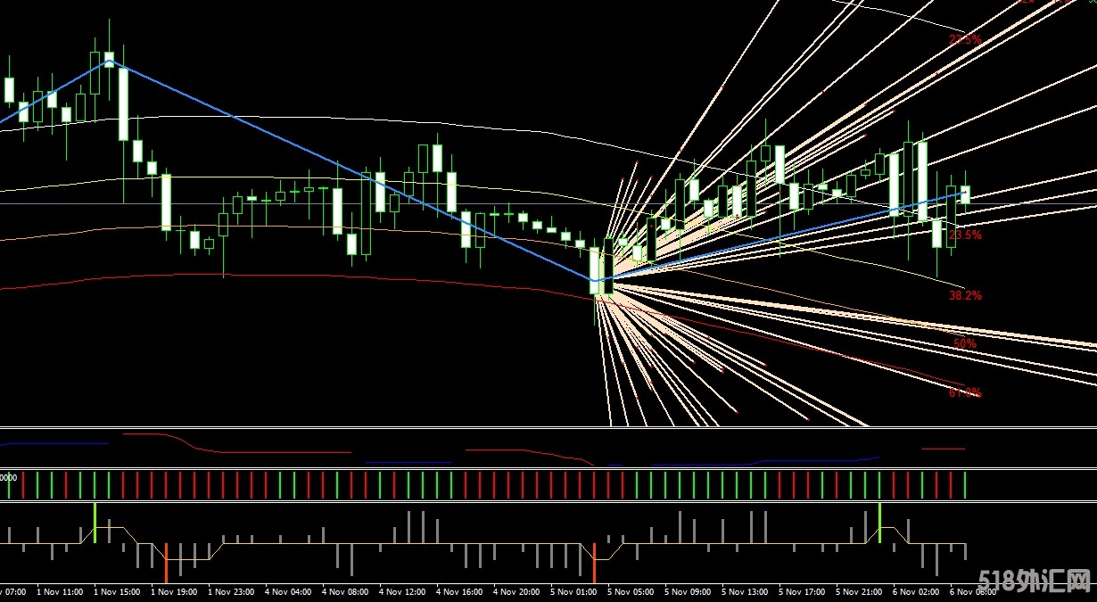
Task: Click the 4 Nov 04:00 time label
Action: pyautogui.click(x=288, y=591)
